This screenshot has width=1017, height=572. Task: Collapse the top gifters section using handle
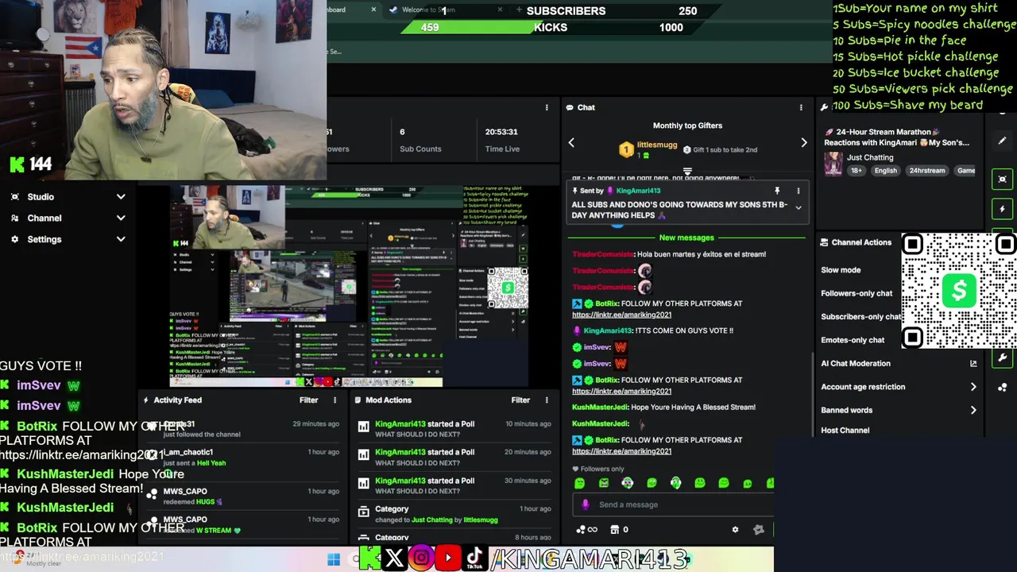pyautogui.click(x=687, y=171)
